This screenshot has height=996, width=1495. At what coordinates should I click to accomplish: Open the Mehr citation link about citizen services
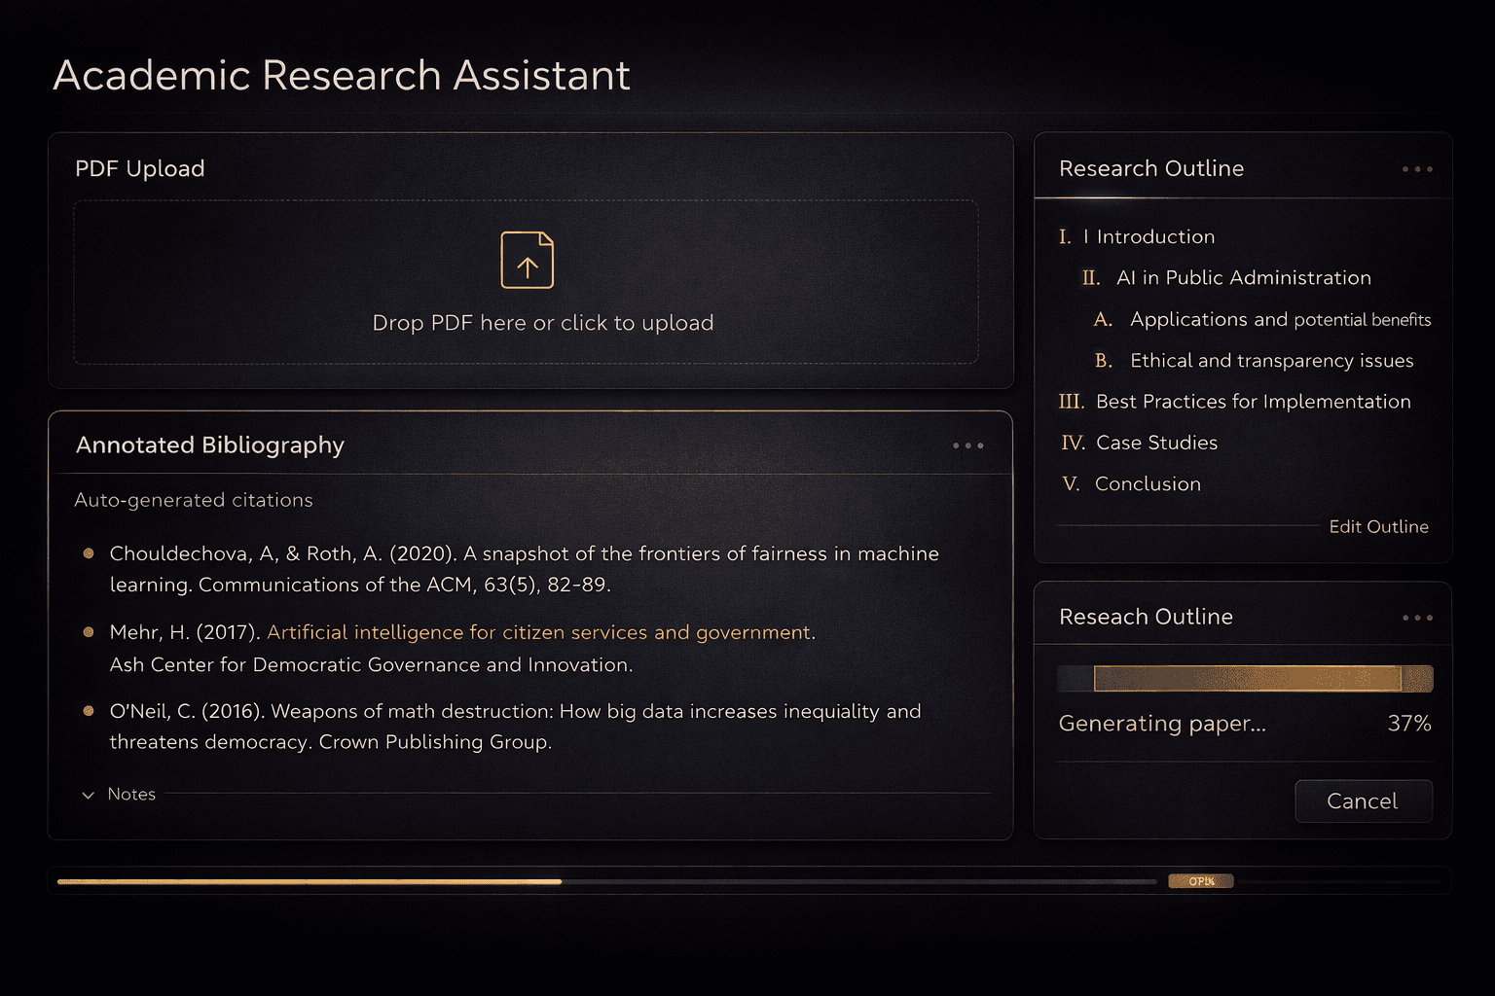[540, 631]
